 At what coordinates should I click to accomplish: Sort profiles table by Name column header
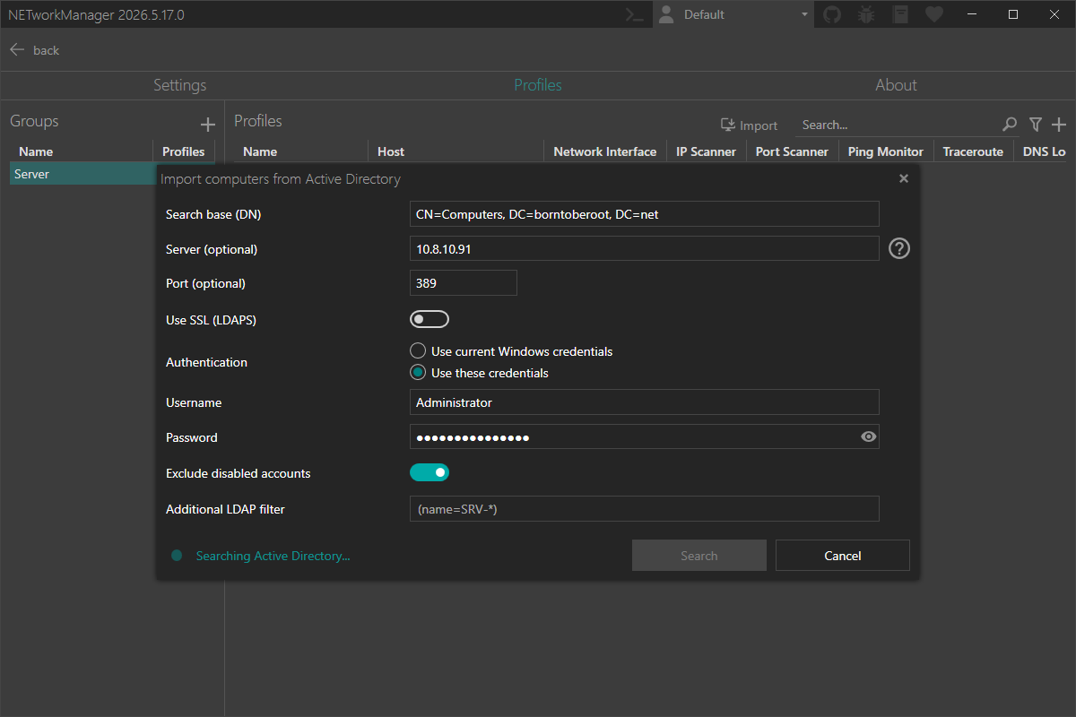coord(300,151)
